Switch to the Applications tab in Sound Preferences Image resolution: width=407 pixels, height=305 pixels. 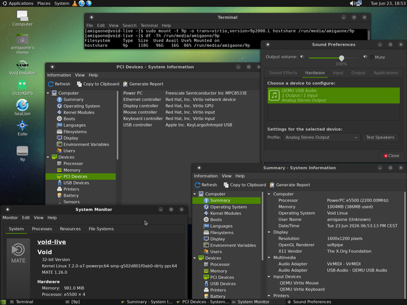(386, 73)
